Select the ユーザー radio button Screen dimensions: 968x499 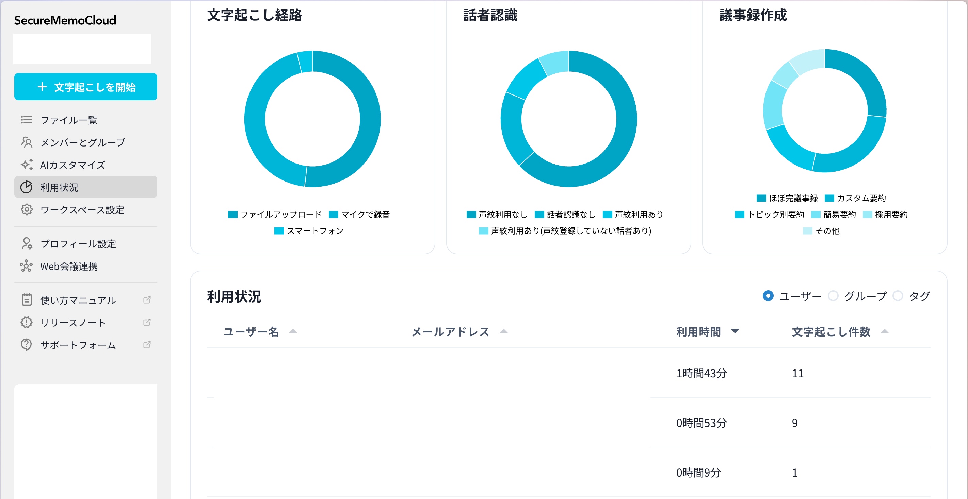tap(768, 296)
